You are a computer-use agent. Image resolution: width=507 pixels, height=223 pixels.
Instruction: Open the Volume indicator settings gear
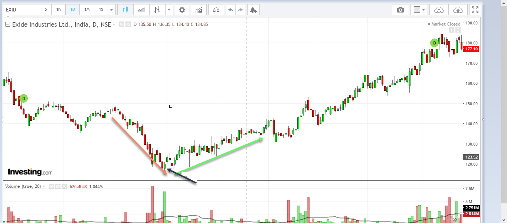(58, 186)
